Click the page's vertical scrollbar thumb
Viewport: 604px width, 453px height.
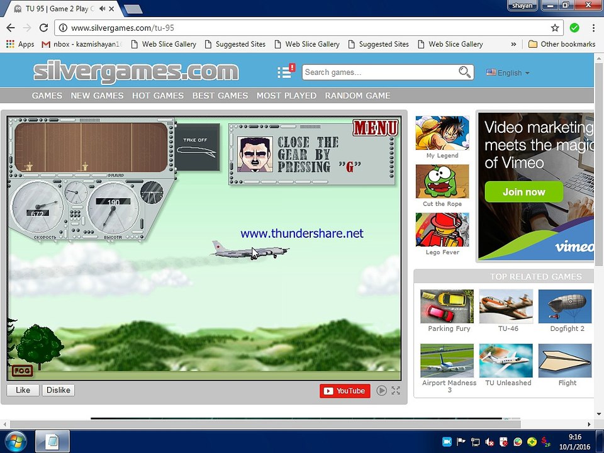pos(599,165)
